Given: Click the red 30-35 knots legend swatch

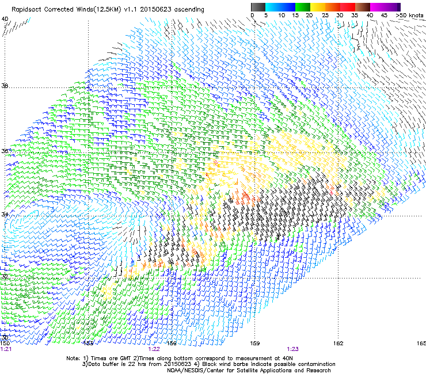Looking at the screenshot, I should (x=348, y=7).
